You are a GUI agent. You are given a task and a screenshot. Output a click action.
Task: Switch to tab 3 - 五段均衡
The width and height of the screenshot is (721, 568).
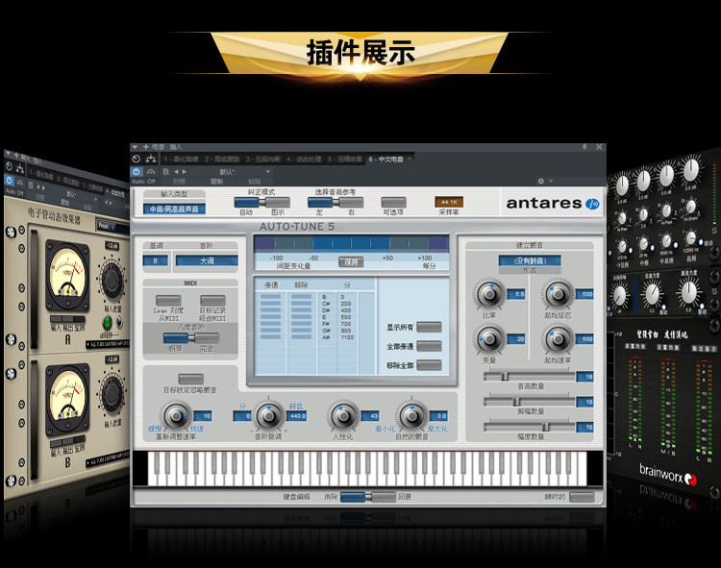click(262, 159)
